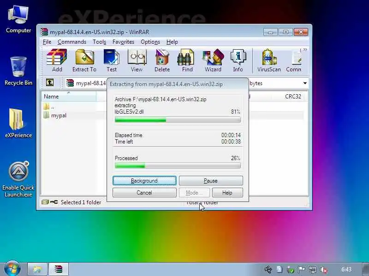
Task: Click the WinRAR taskbar button
Action: [59, 269]
